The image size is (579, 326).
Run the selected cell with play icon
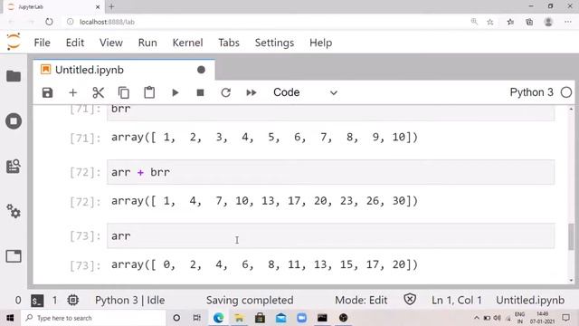point(176,92)
